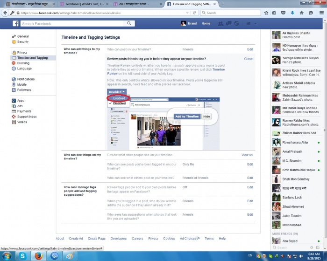Viewport: 327px width, 261px height.
Task: Click the chat Search field
Action: click(291, 247)
